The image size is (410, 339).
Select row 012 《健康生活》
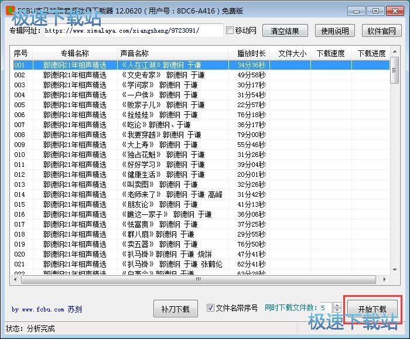200,174
